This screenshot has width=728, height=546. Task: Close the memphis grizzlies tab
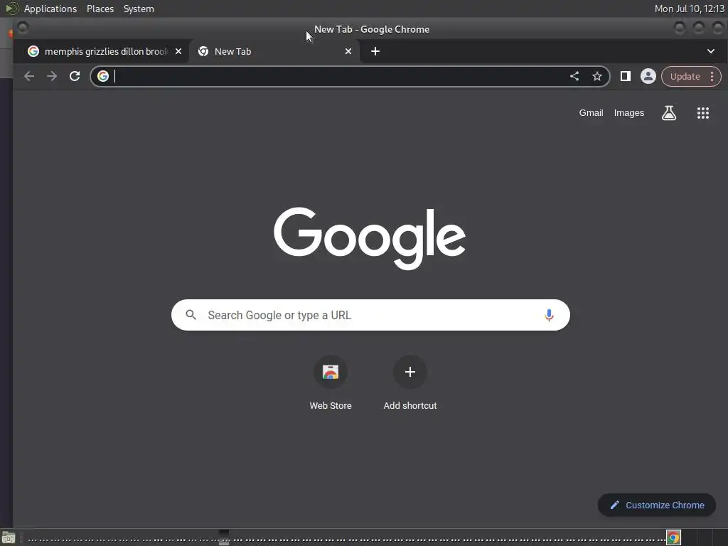(178, 51)
